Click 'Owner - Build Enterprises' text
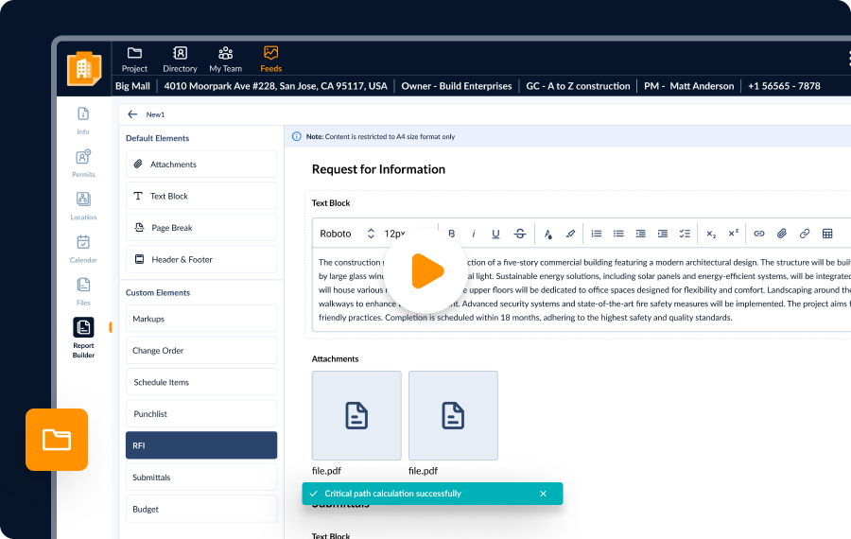Viewport: 851px width, 539px height. click(x=457, y=86)
